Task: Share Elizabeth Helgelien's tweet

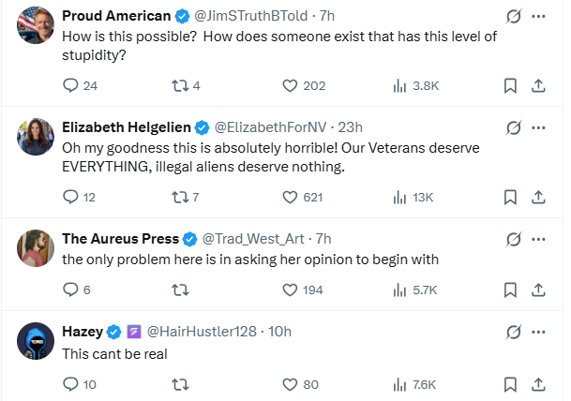Action: coord(539,197)
